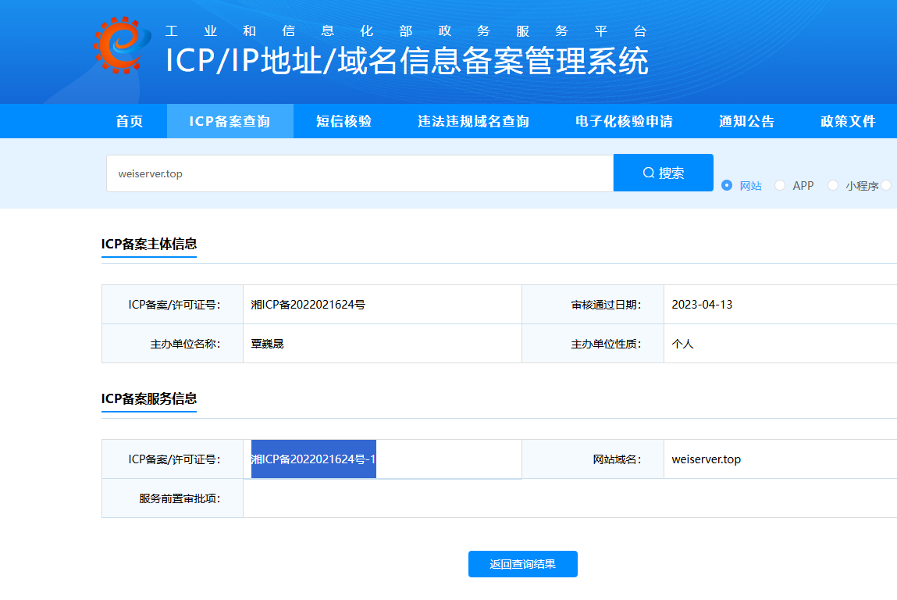This screenshot has height=600, width=897.
Task: Click the 搜索 search button
Action: (663, 172)
